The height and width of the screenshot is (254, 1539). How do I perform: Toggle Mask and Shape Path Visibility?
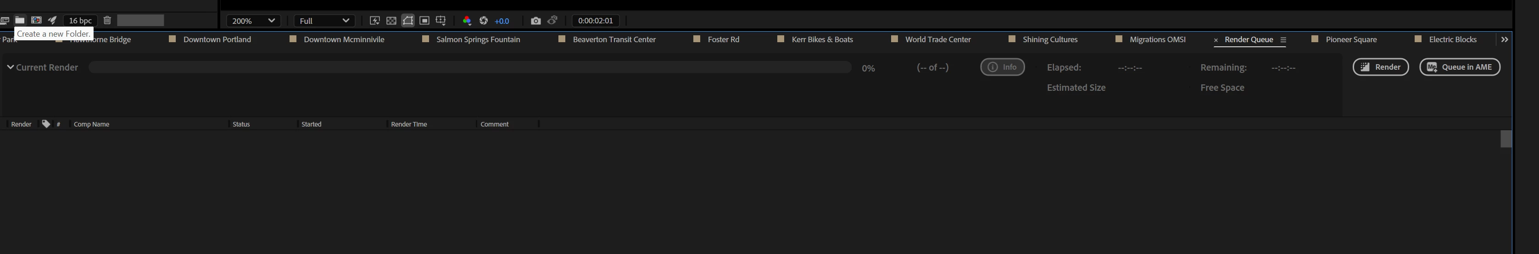[408, 20]
